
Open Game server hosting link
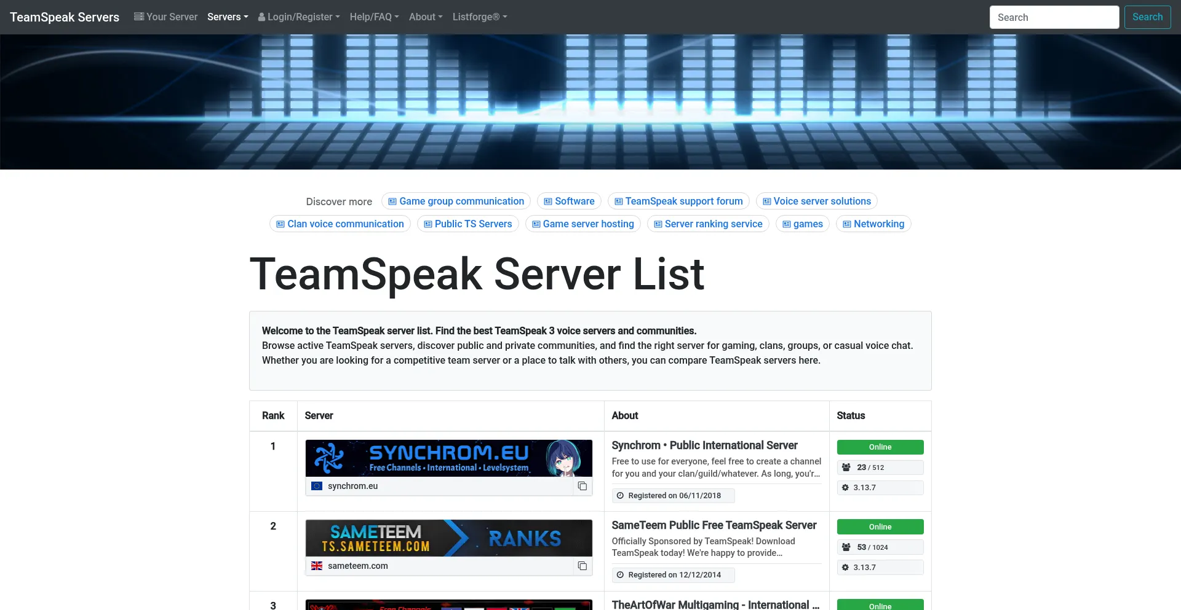coord(583,224)
